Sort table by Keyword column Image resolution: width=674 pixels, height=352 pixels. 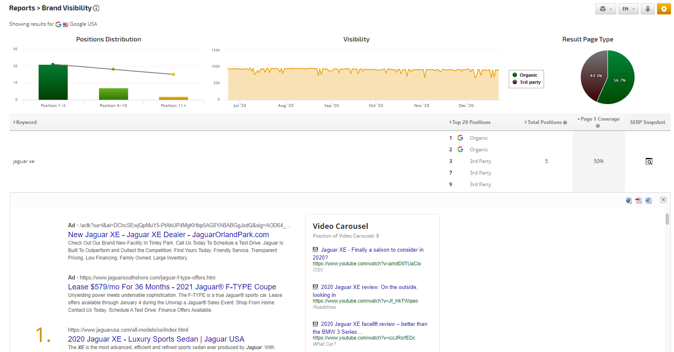coord(25,122)
